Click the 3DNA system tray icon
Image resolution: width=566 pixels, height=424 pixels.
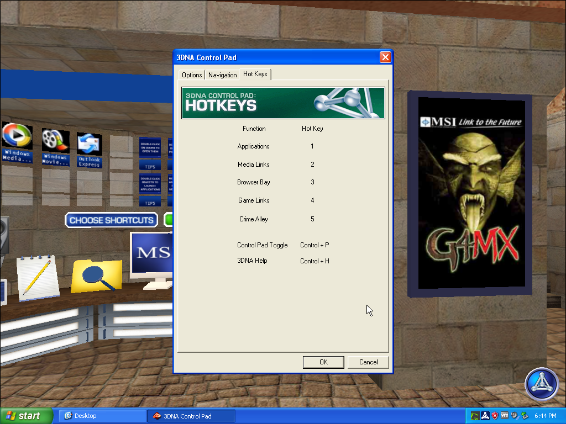pyautogui.click(x=485, y=416)
